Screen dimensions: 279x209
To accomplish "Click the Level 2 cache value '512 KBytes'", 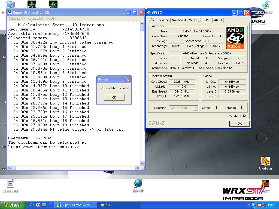I will click(232, 91).
